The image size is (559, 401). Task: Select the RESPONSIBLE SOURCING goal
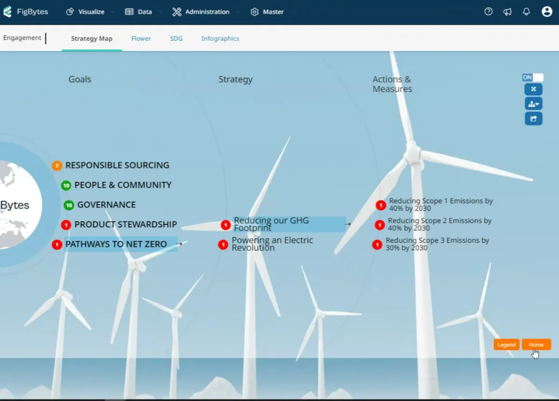pos(117,165)
